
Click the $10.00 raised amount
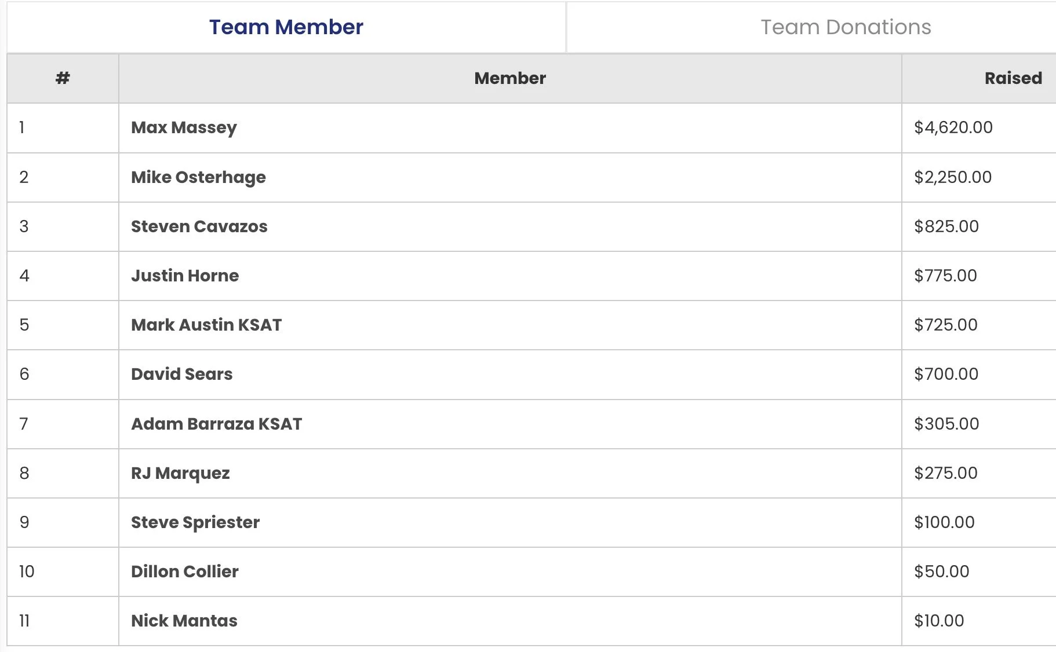(939, 621)
